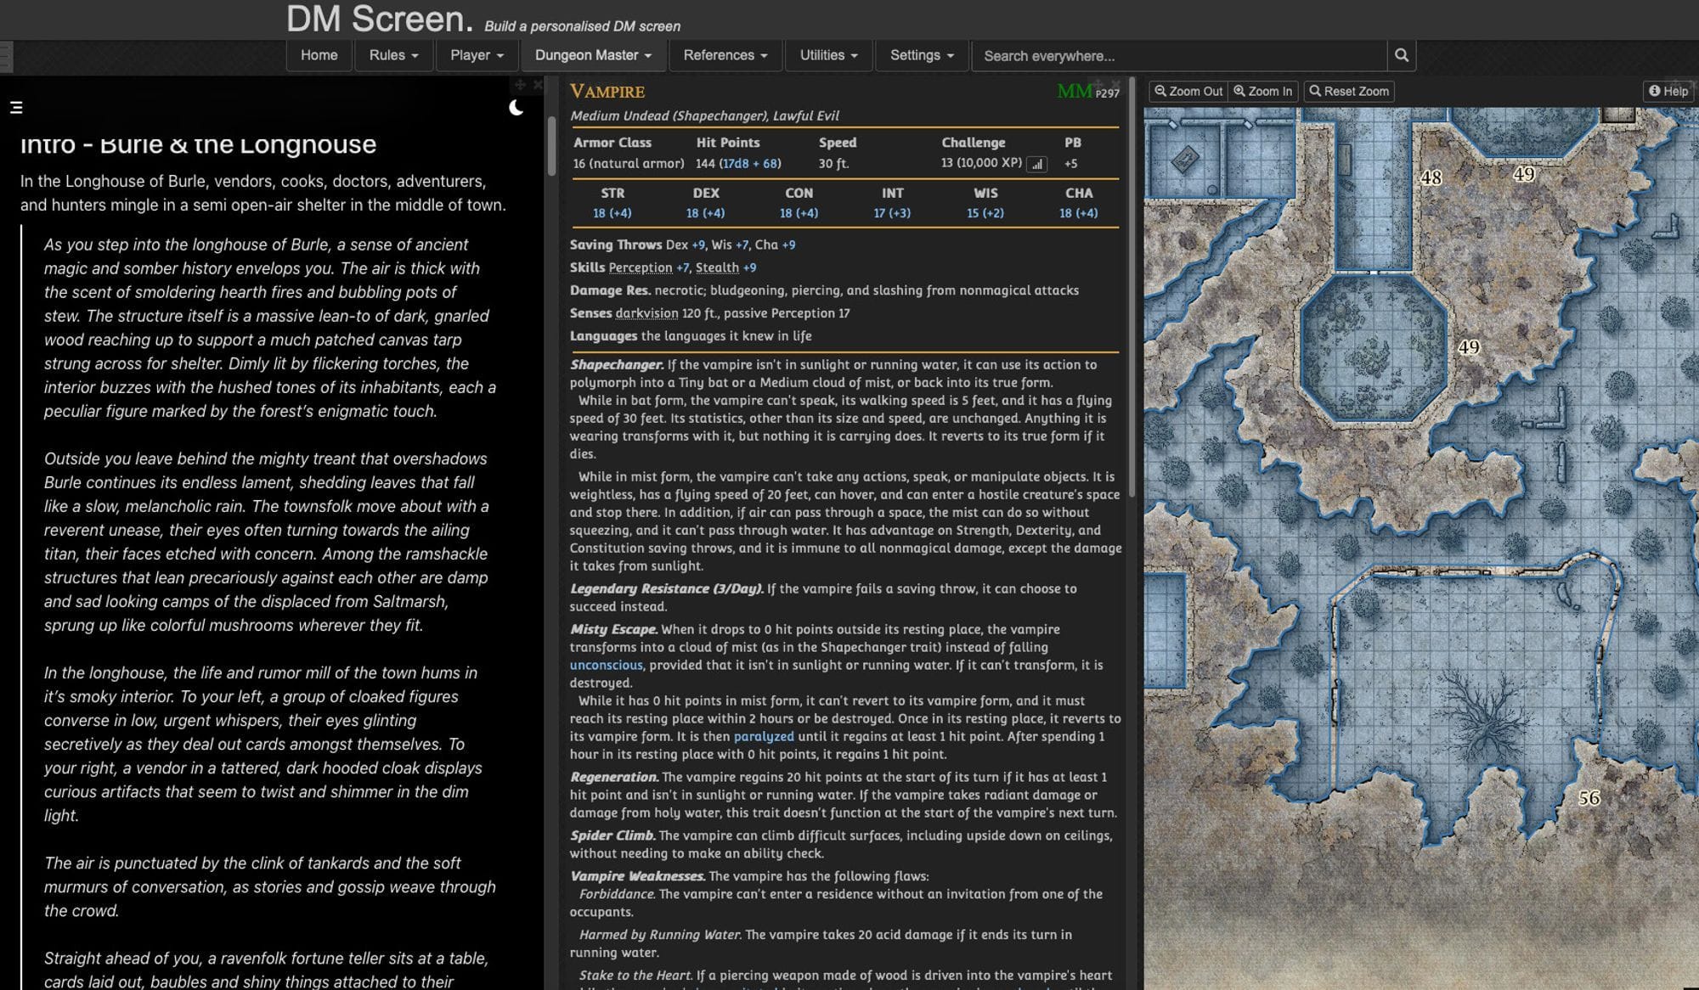Roll the CHA 18 (+4) score
Screen dimensions: 1699x990
point(1078,213)
